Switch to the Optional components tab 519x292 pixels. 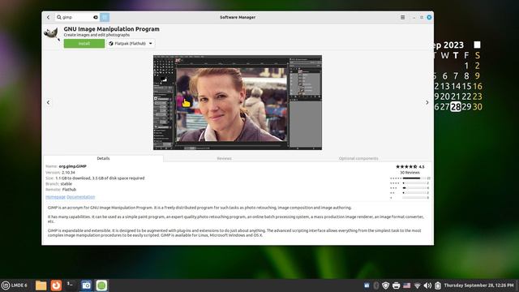(358, 158)
